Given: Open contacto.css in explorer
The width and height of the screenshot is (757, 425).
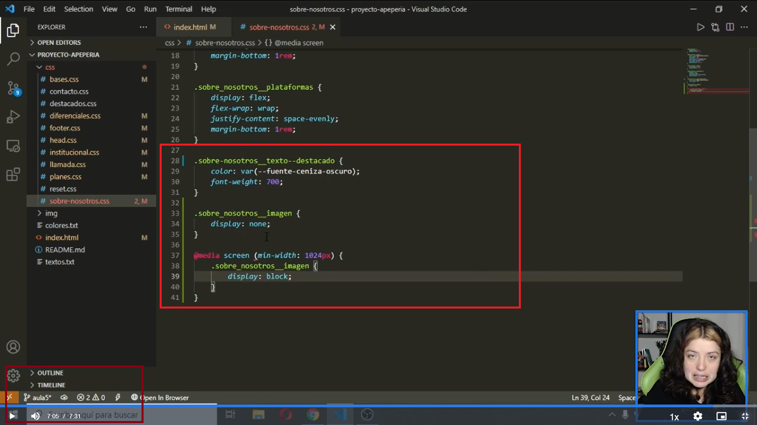Looking at the screenshot, I should click(91, 92).
